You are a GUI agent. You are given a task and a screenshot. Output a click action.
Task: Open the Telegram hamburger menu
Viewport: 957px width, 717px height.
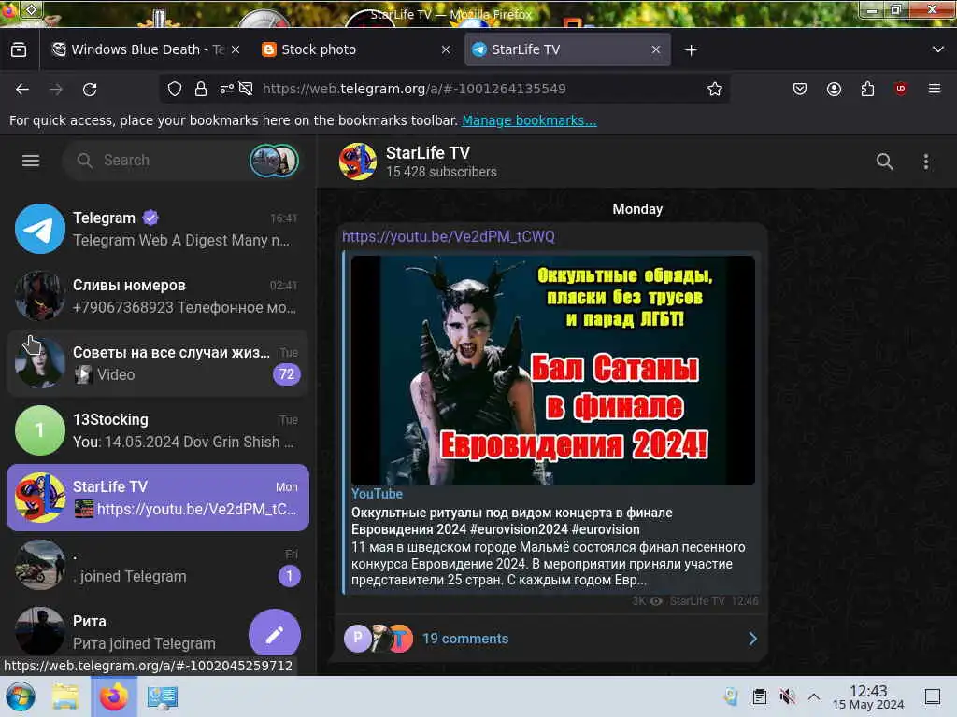click(31, 161)
